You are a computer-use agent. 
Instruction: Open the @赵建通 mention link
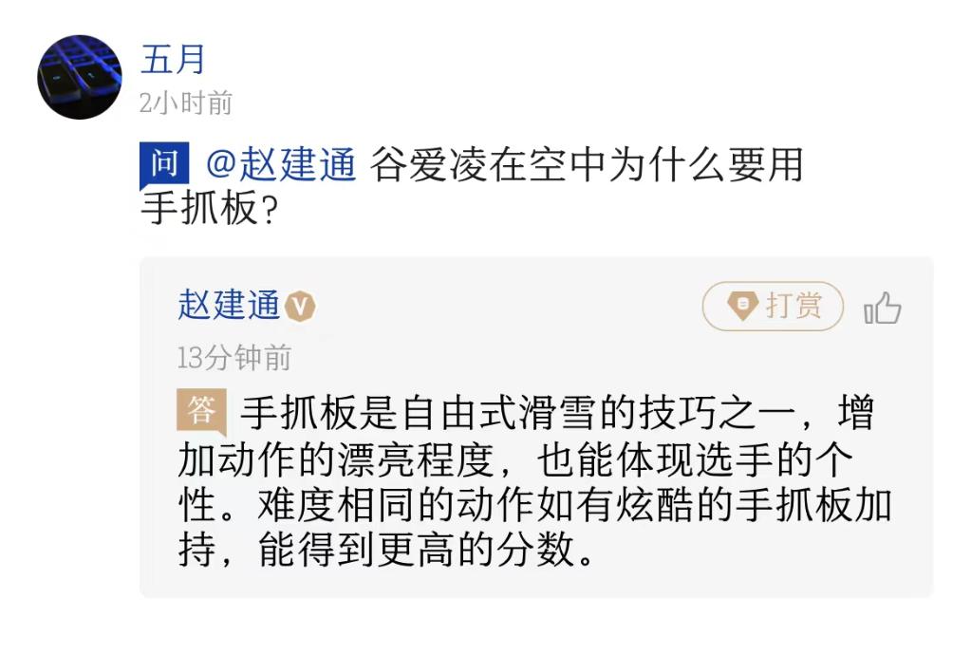coord(281,165)
